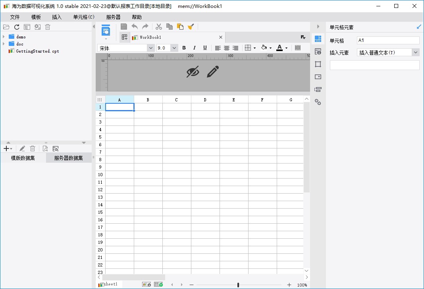Switch to the 服务器数据集 tab
The height and width of the screenshot is (289, 424).
69,158
